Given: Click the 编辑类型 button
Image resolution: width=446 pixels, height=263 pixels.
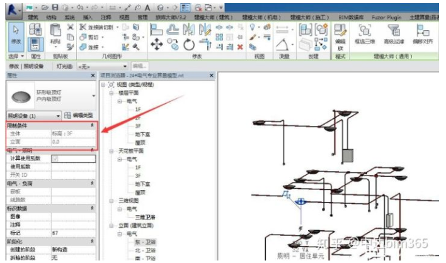Looking at the screenshot, I should (x=79, y=115).
